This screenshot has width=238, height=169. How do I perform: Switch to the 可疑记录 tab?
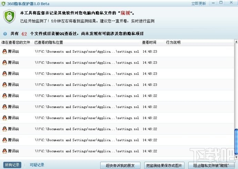37,165
